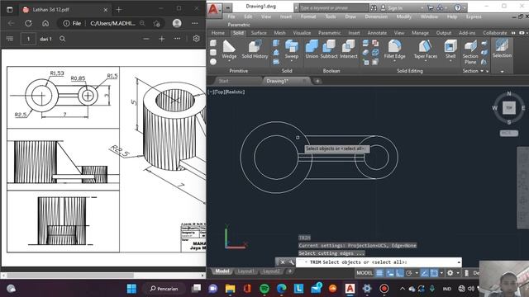This screenshot has width=529, height=297.
Task: Open the Home ribbon tab
Action: pyautogui.click(x=218, y=33)
